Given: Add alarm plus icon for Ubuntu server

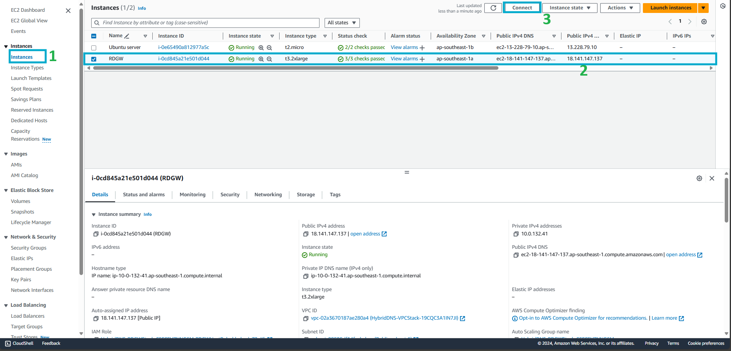Looking at the screenshot, I should coord(422,48).
